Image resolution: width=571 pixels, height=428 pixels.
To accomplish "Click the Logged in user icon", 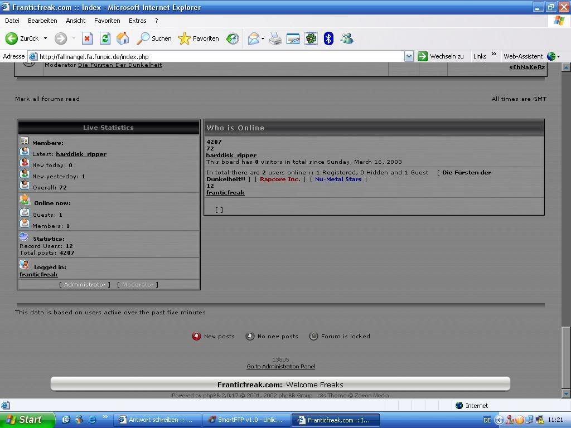I will [24, 264].
